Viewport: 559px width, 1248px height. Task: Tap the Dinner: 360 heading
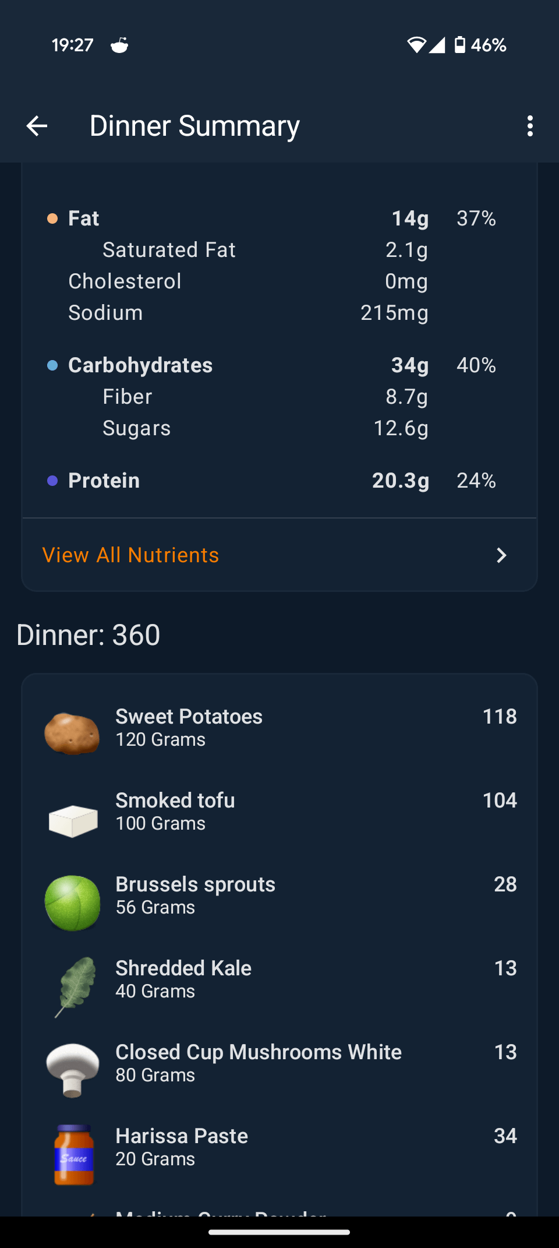pos(89,634)
